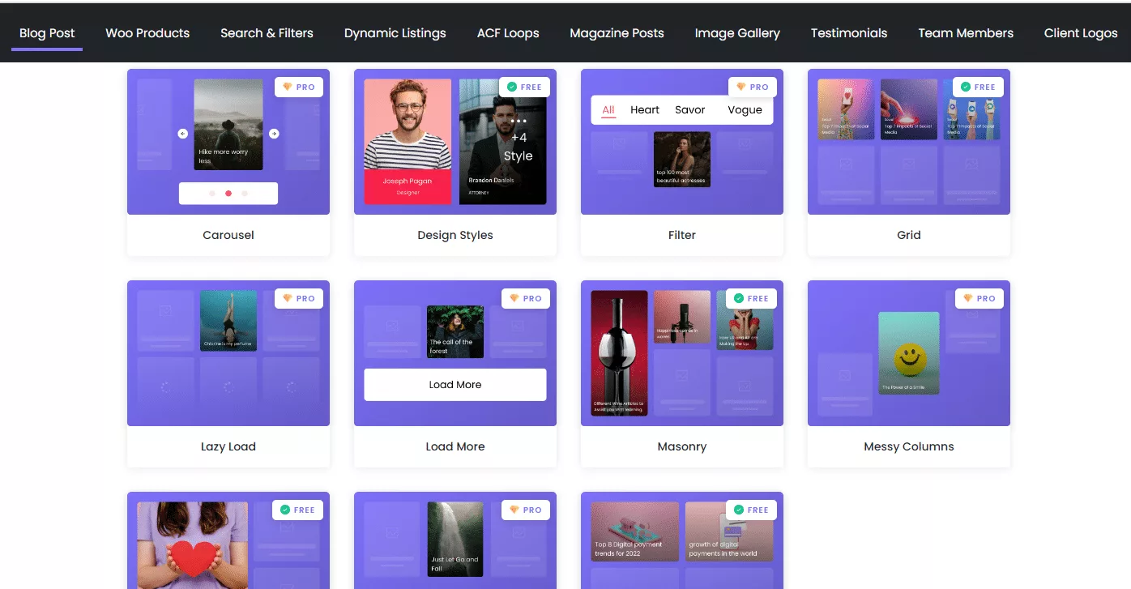Click the active red carousel pagination dot
1131x589 pixels.
228,194
